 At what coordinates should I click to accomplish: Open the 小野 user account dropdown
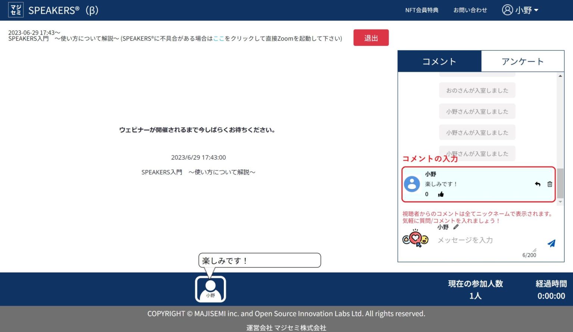pos(520,10)
